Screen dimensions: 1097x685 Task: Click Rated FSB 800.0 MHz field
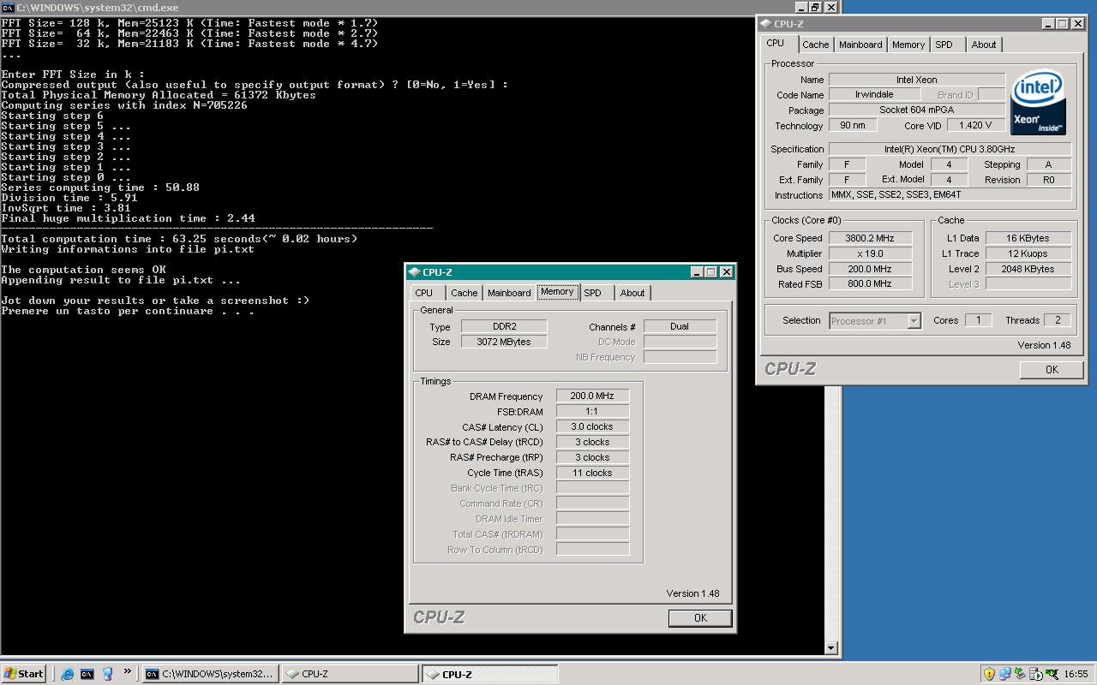tap(871, 283)
